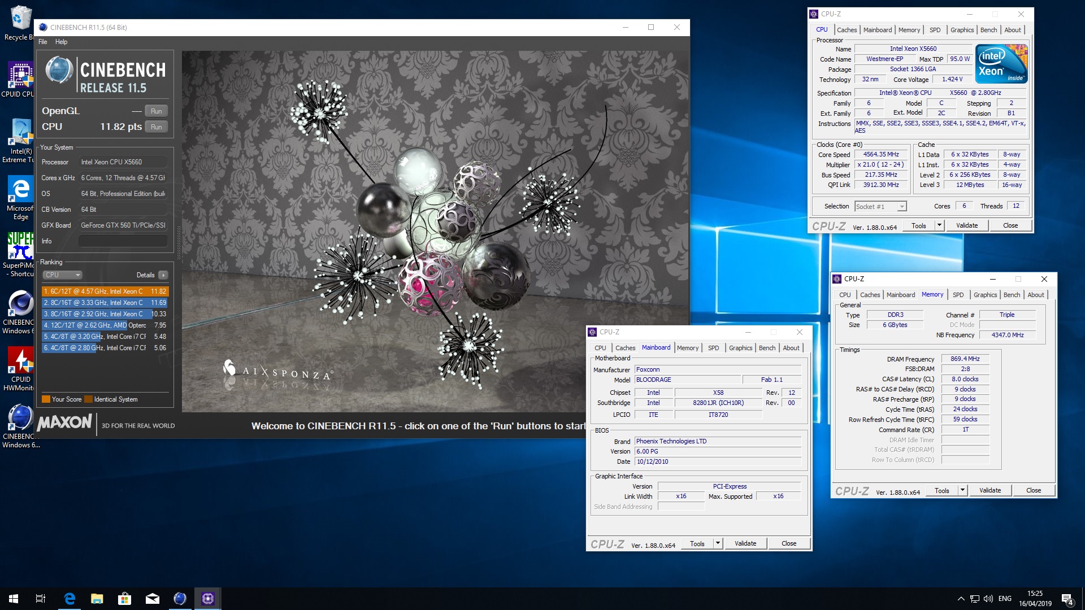Run the OpenGL benchmark
Viewport: 1085px width, 610px height.
tap(157, 111)
